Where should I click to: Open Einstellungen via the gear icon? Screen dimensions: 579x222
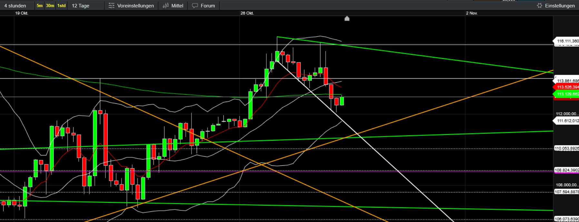tap(539, 6)
